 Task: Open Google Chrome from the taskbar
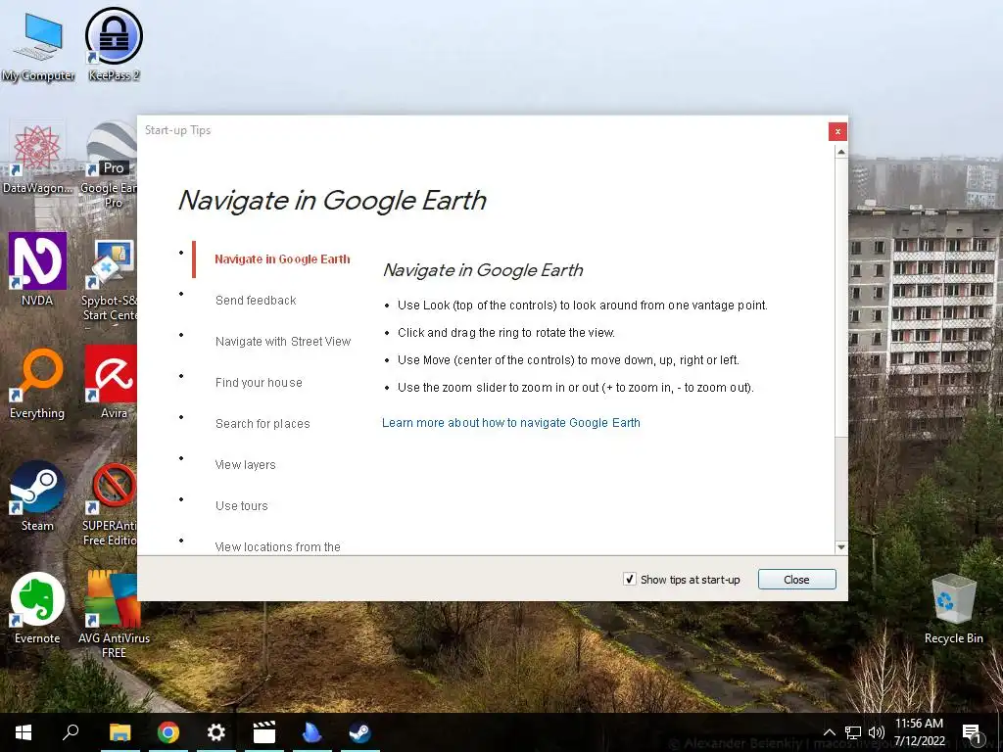(168, 732)
